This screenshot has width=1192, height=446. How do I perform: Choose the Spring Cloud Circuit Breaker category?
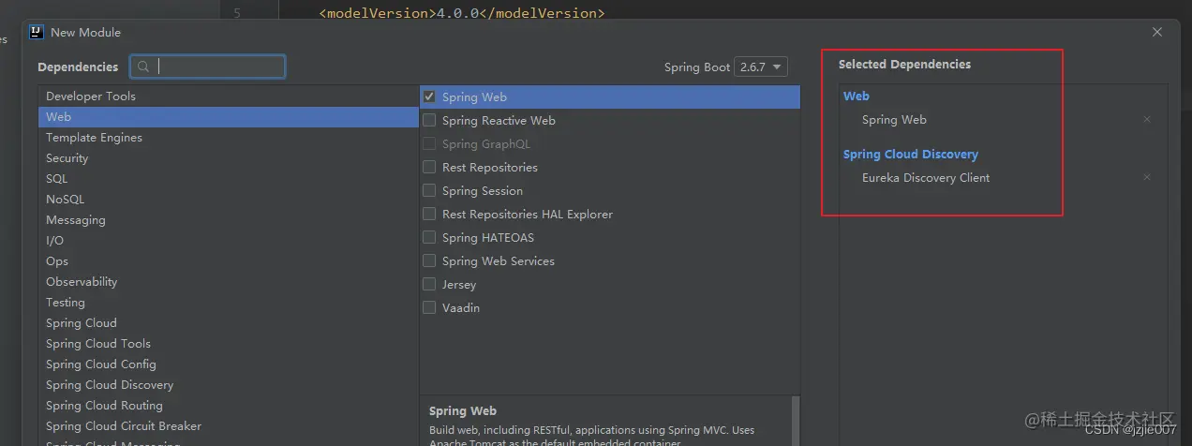pos(229,426)
